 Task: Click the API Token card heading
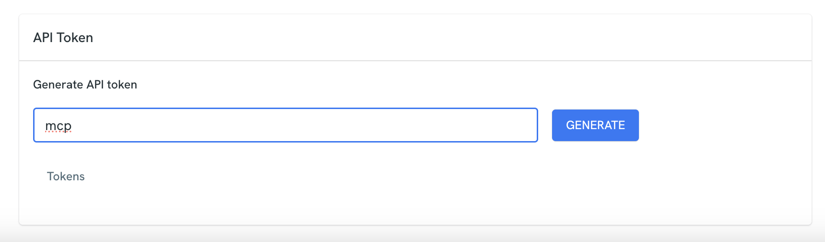tap(63, 38)
